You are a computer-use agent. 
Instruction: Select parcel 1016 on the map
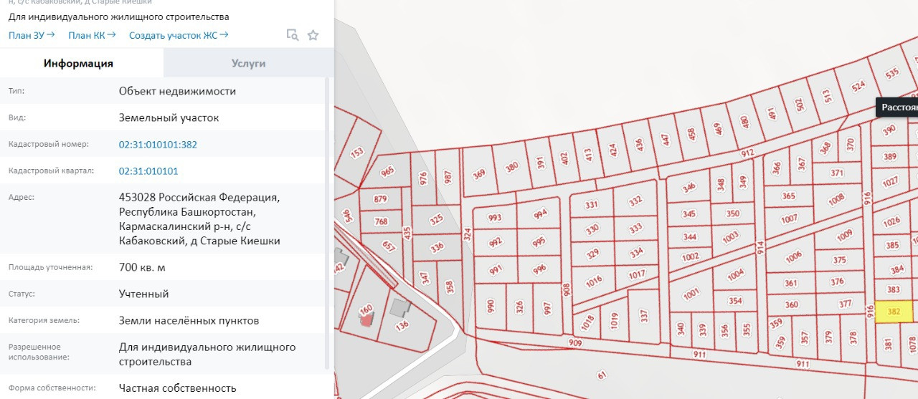(x=594, y=281)
